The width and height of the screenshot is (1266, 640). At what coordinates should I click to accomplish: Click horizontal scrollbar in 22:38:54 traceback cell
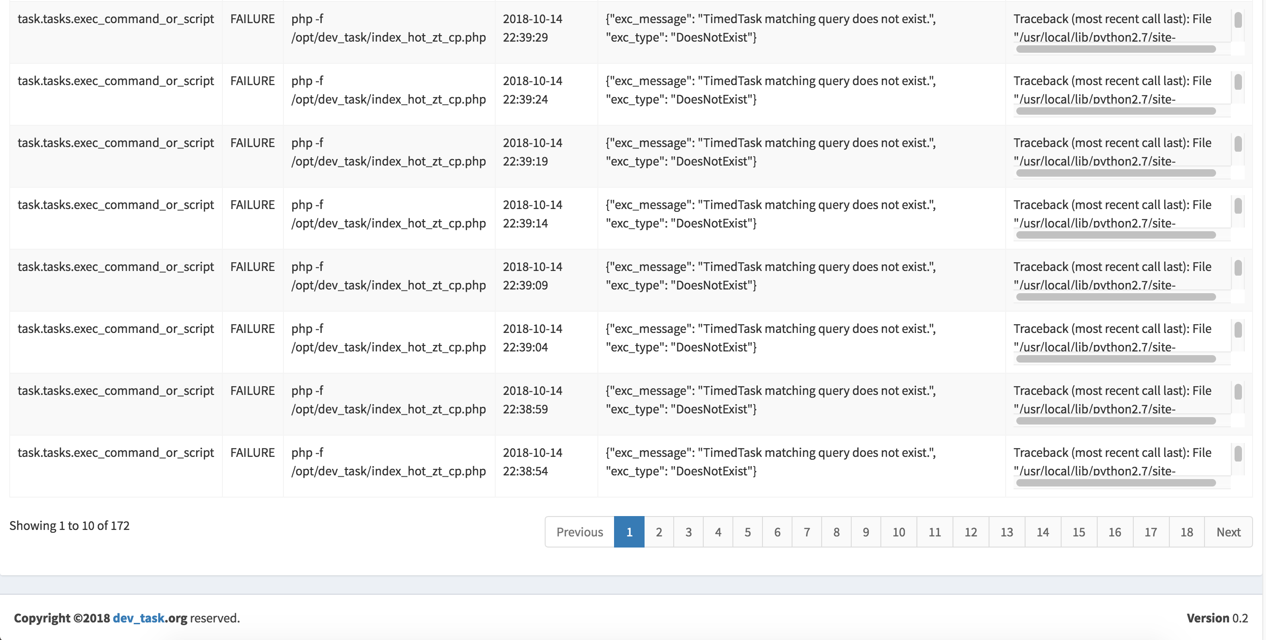tap(1116, 483)
